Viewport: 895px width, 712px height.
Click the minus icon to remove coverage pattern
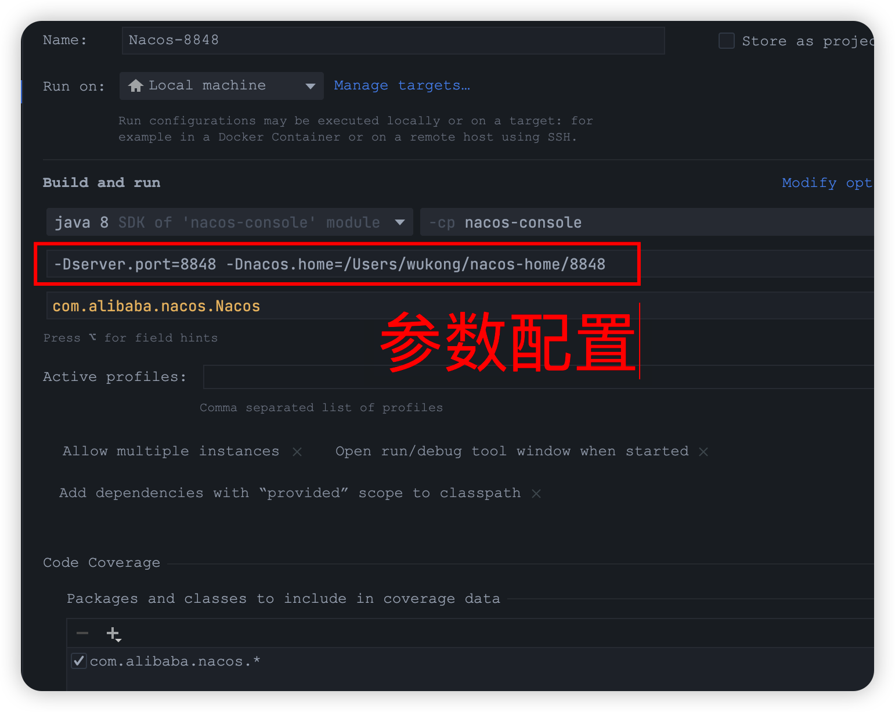pos(82,634)
